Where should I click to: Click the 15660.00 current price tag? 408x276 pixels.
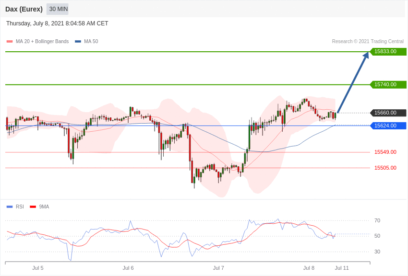[x=388, y=113]
